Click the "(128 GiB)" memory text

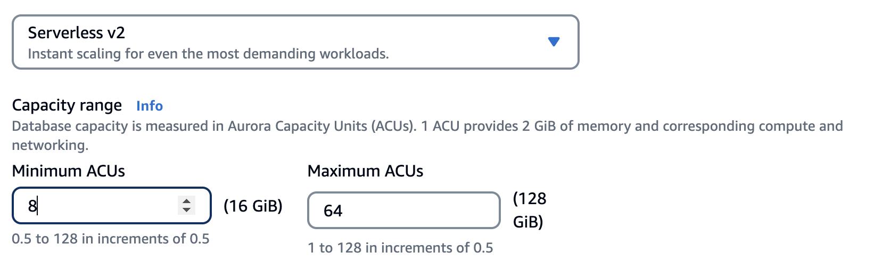coord(529,210)
